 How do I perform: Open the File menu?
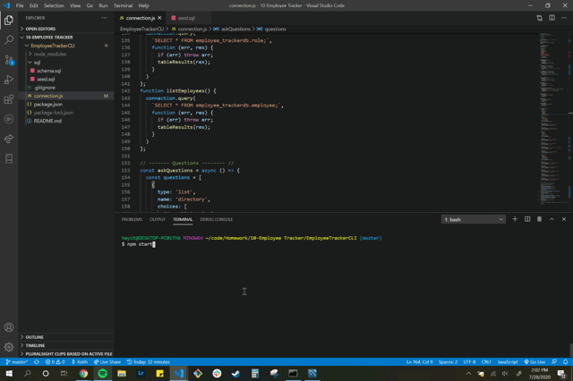tap(20, 5)
